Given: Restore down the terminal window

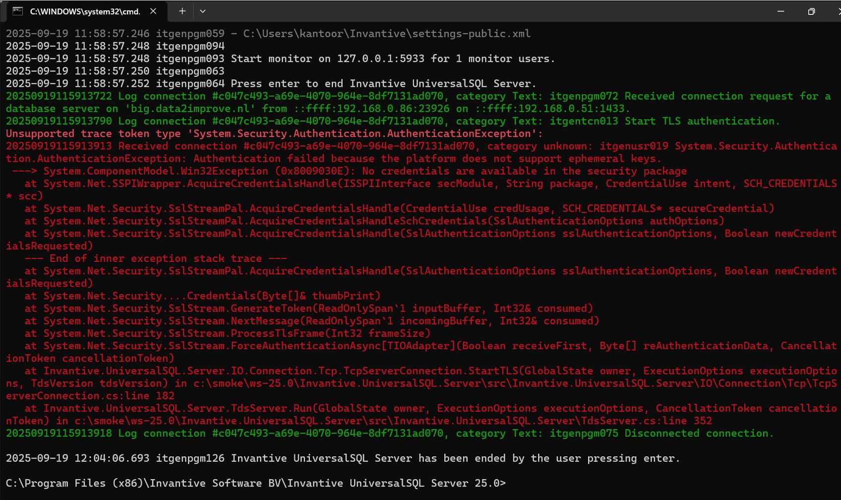Looking at the screenshot, I should point(811,11).
